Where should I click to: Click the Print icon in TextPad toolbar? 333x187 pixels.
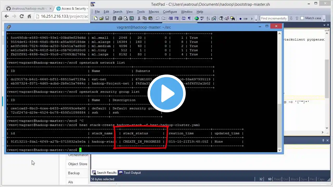point(120,18)
